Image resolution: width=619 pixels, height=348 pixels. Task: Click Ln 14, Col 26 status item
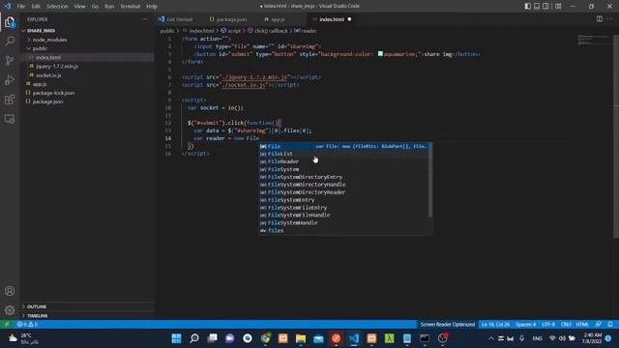pyautogui.click(x=495, y=324)
